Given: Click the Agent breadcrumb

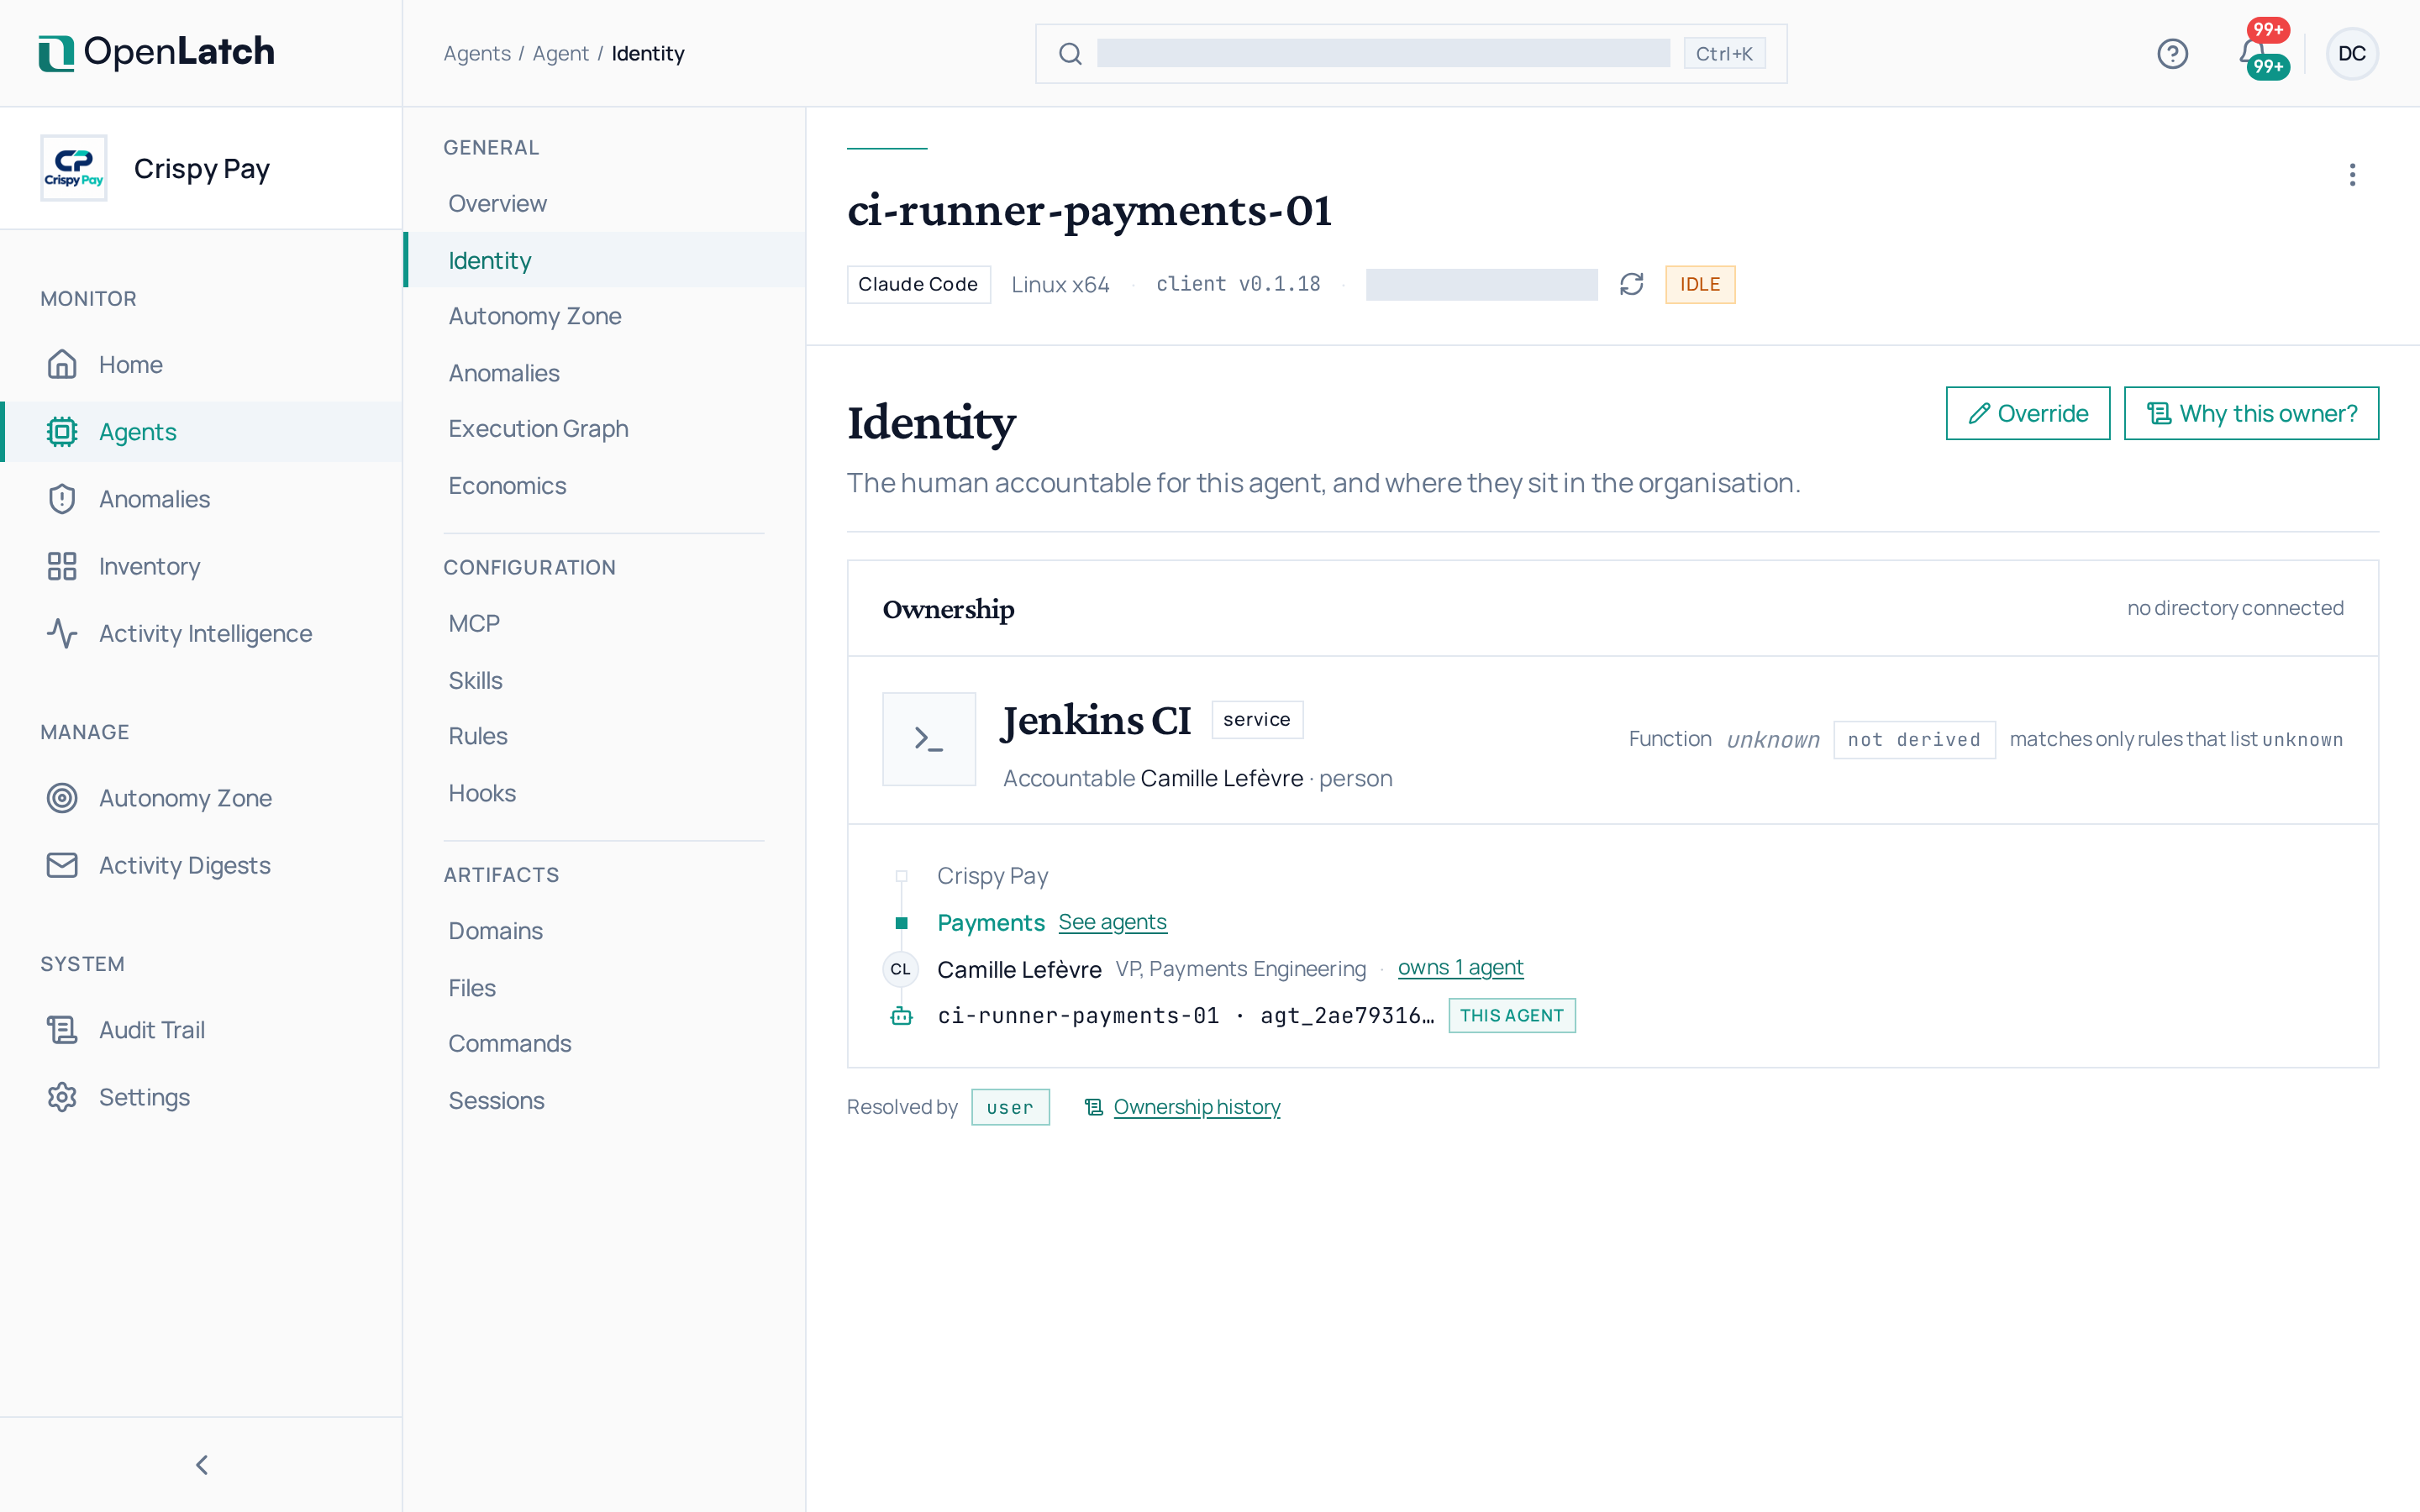Looking at the screenshot, I should (560, 53).
